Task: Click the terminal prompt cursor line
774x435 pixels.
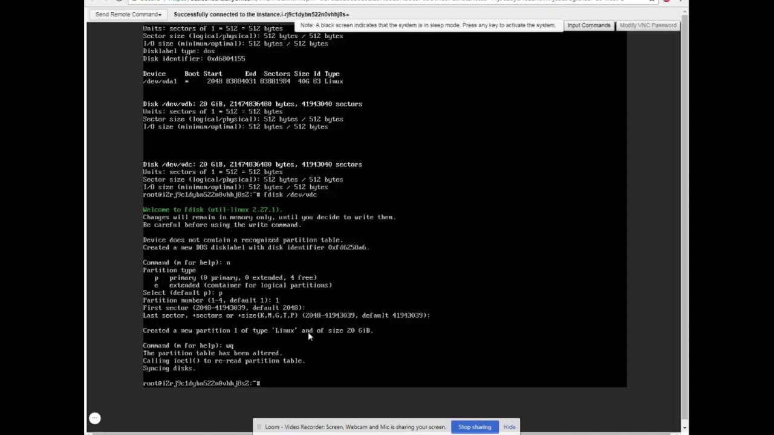Action: tap(201, 383)
